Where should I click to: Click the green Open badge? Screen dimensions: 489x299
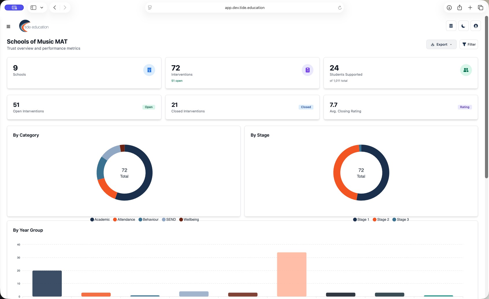pos(149,107)
